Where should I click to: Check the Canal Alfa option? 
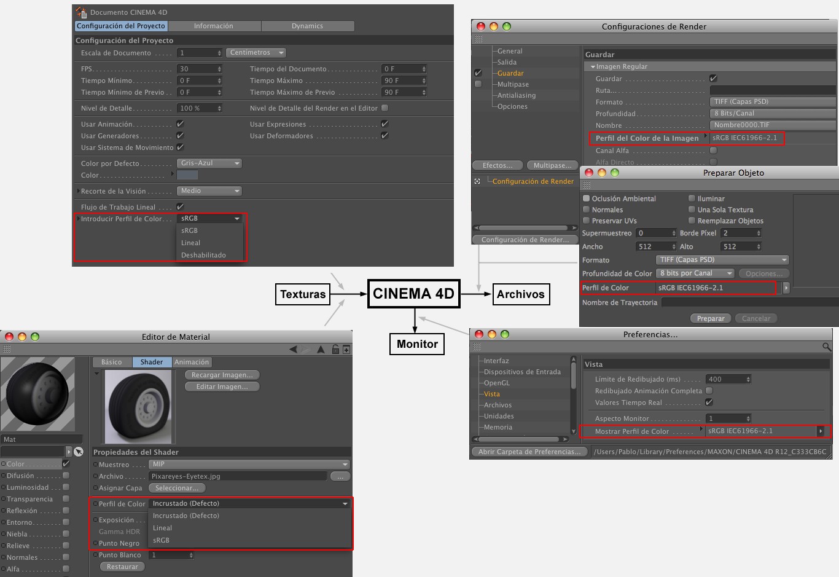point(713,151)
